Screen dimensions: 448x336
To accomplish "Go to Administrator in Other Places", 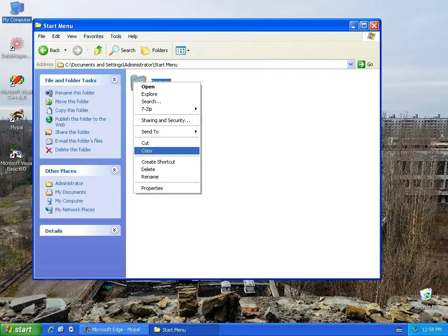I will pyautogui.click(x=69, y=183).
